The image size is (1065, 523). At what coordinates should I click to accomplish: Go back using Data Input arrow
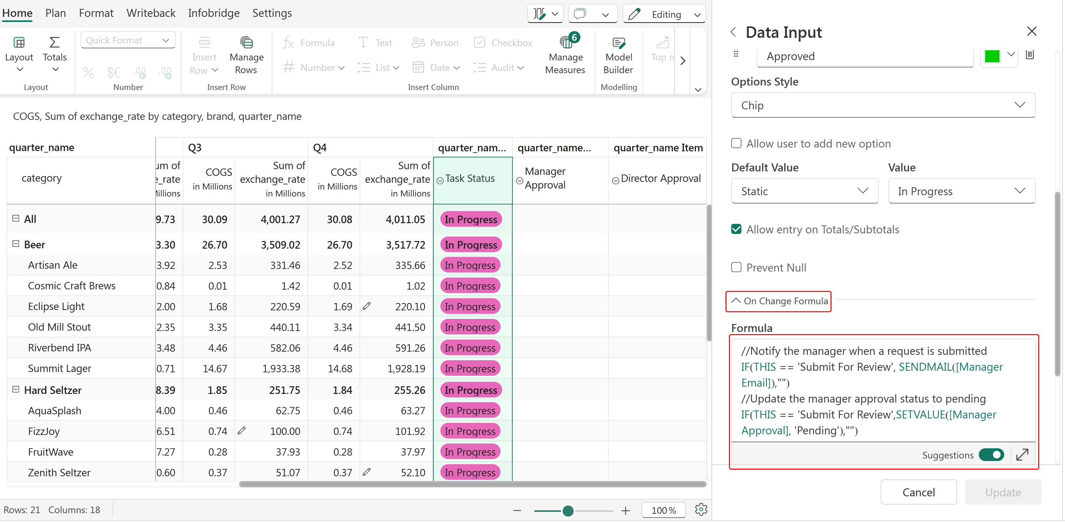coord(733,32)
